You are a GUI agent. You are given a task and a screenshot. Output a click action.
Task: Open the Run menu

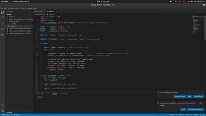[x=24, y=8]
